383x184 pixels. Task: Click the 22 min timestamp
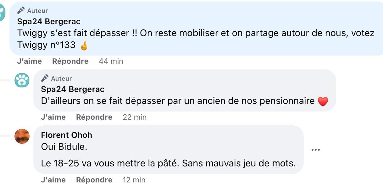[135, 117]
